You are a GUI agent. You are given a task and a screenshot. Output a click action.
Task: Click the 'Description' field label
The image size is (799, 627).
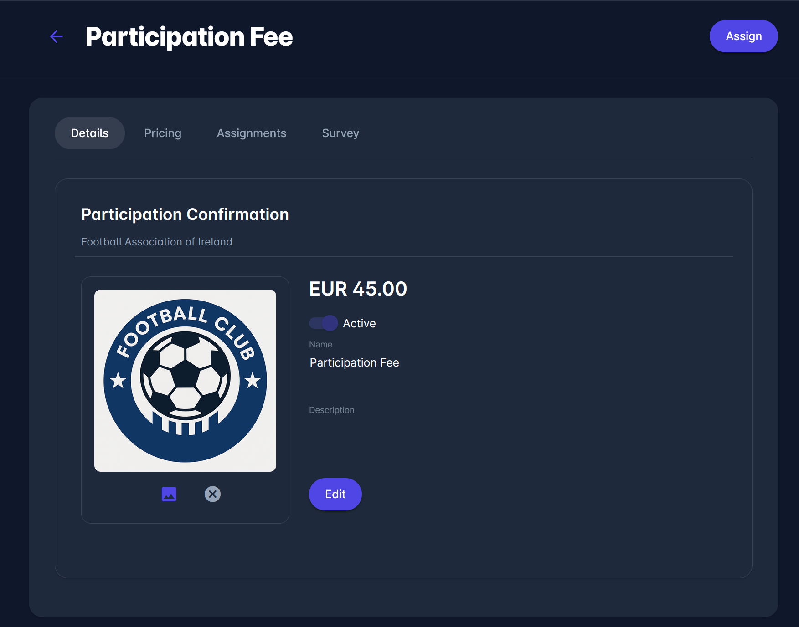331,410
